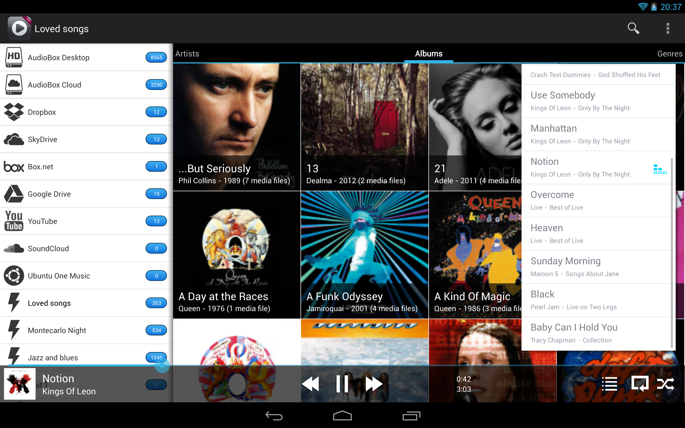Switch to the Genres tab
The width and height of the screenshot is (685, 428).
[669, 53]
